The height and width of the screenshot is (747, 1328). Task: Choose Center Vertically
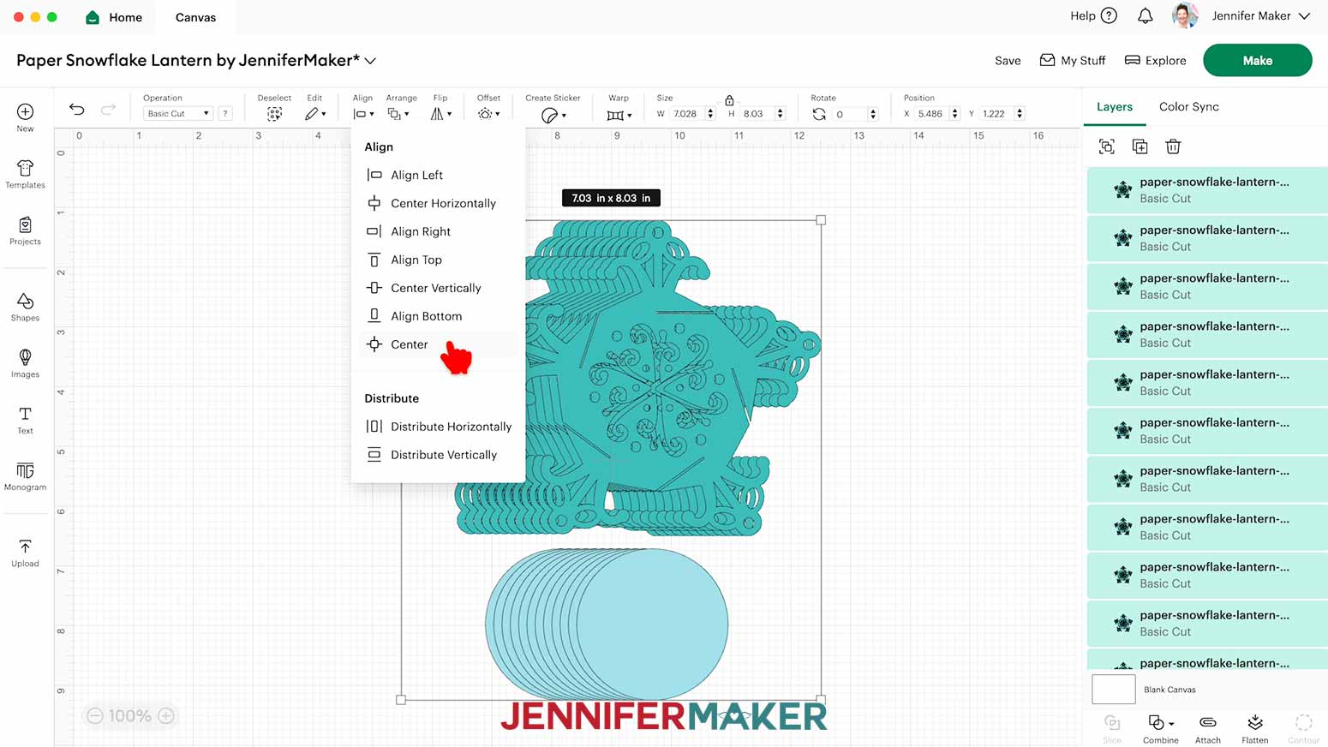(x=438, y=288)
